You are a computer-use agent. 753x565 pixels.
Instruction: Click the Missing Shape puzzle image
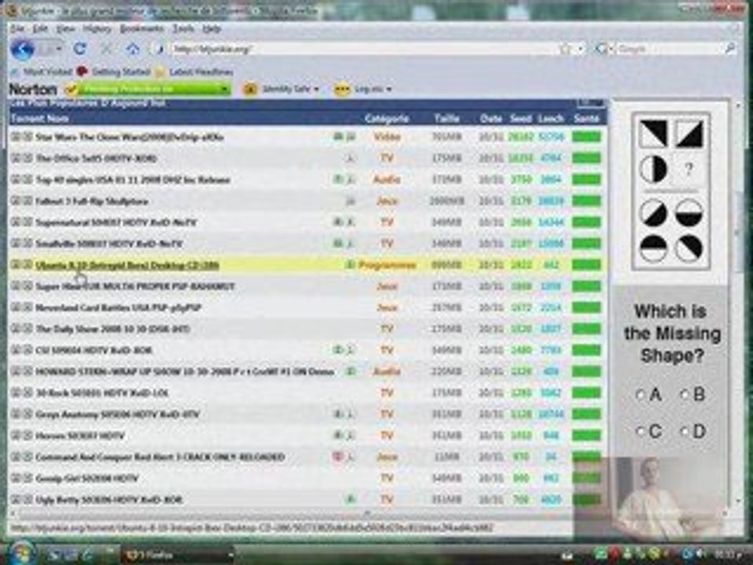[x=671, y=190]
